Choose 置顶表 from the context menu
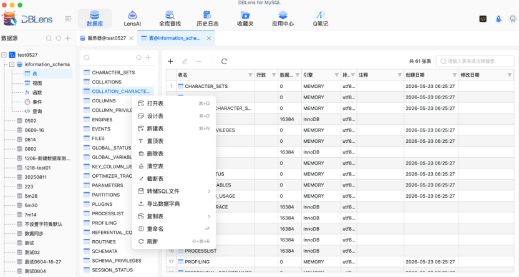The height and width of the screenshot is (277, 519). point(174,142)
